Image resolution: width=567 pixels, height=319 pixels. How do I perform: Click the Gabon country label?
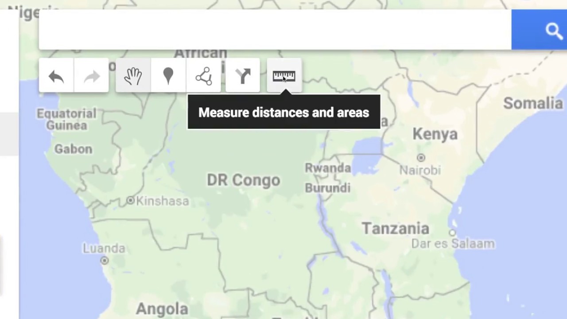74,149
